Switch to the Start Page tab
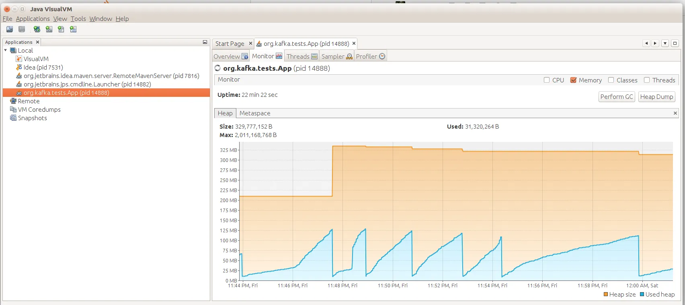The image size is (685, 305). (230, 43)
